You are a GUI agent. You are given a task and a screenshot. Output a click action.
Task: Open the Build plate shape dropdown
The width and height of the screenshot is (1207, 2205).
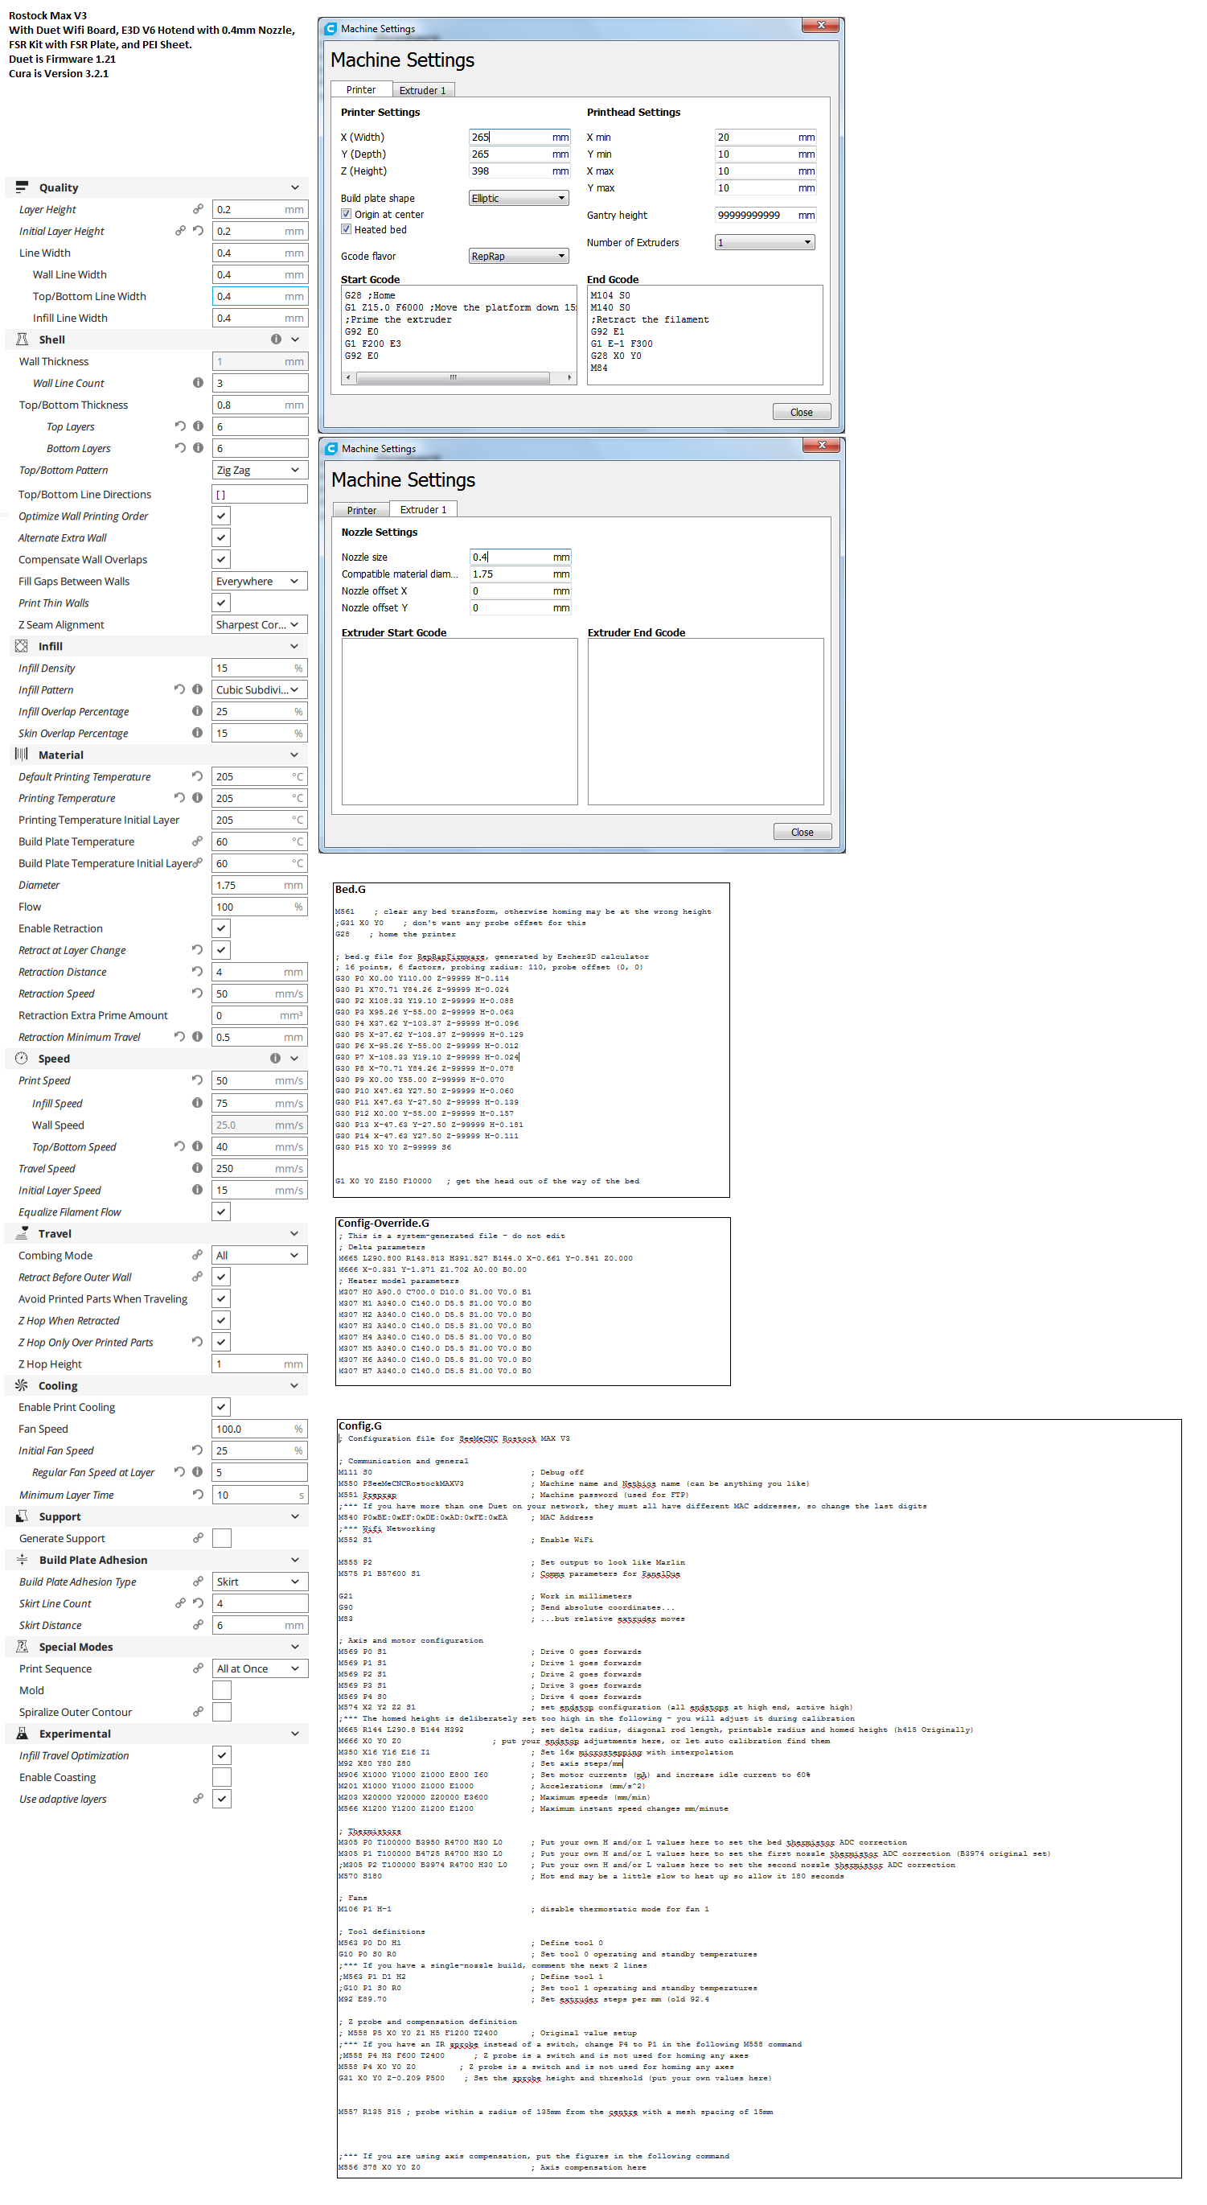point(519,198)
